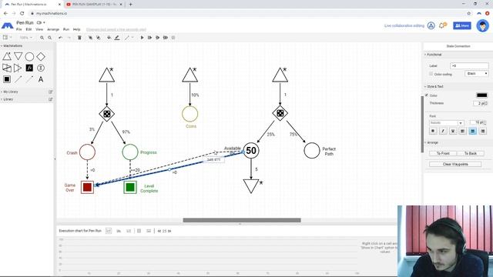493x277 pixels.
Task: Click the Clear Waypoints button
Action: coord(455,164)
